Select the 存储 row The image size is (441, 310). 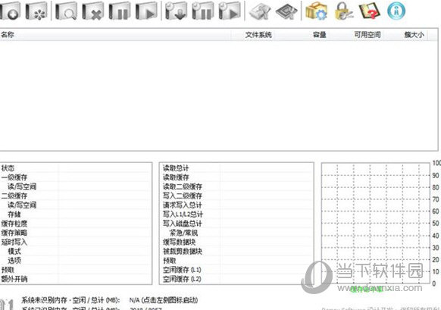(x=75, y=214)
